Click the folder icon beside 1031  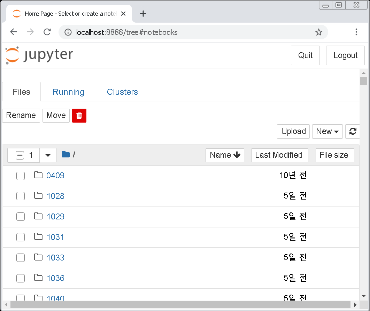38,237
